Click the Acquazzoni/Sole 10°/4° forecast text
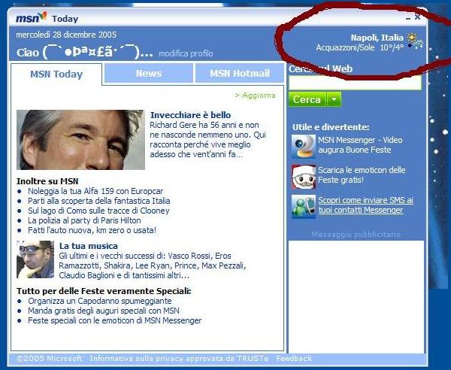This screenshot has height=370, width=451. [360, 47]
